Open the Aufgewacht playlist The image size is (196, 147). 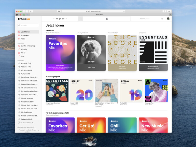pos(28,74)
